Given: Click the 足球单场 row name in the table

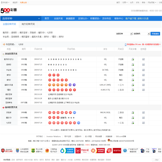Looking at the screenshot, I should pos(9,103).
